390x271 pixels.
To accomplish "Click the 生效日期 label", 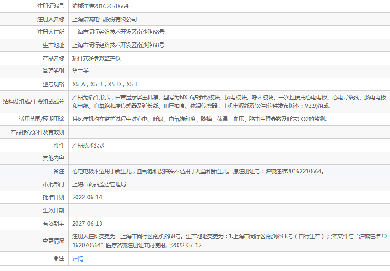I will (x=54, y=210).
